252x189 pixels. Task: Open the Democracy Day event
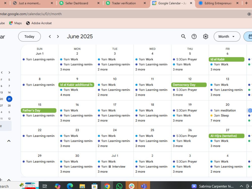click(189, 85)
